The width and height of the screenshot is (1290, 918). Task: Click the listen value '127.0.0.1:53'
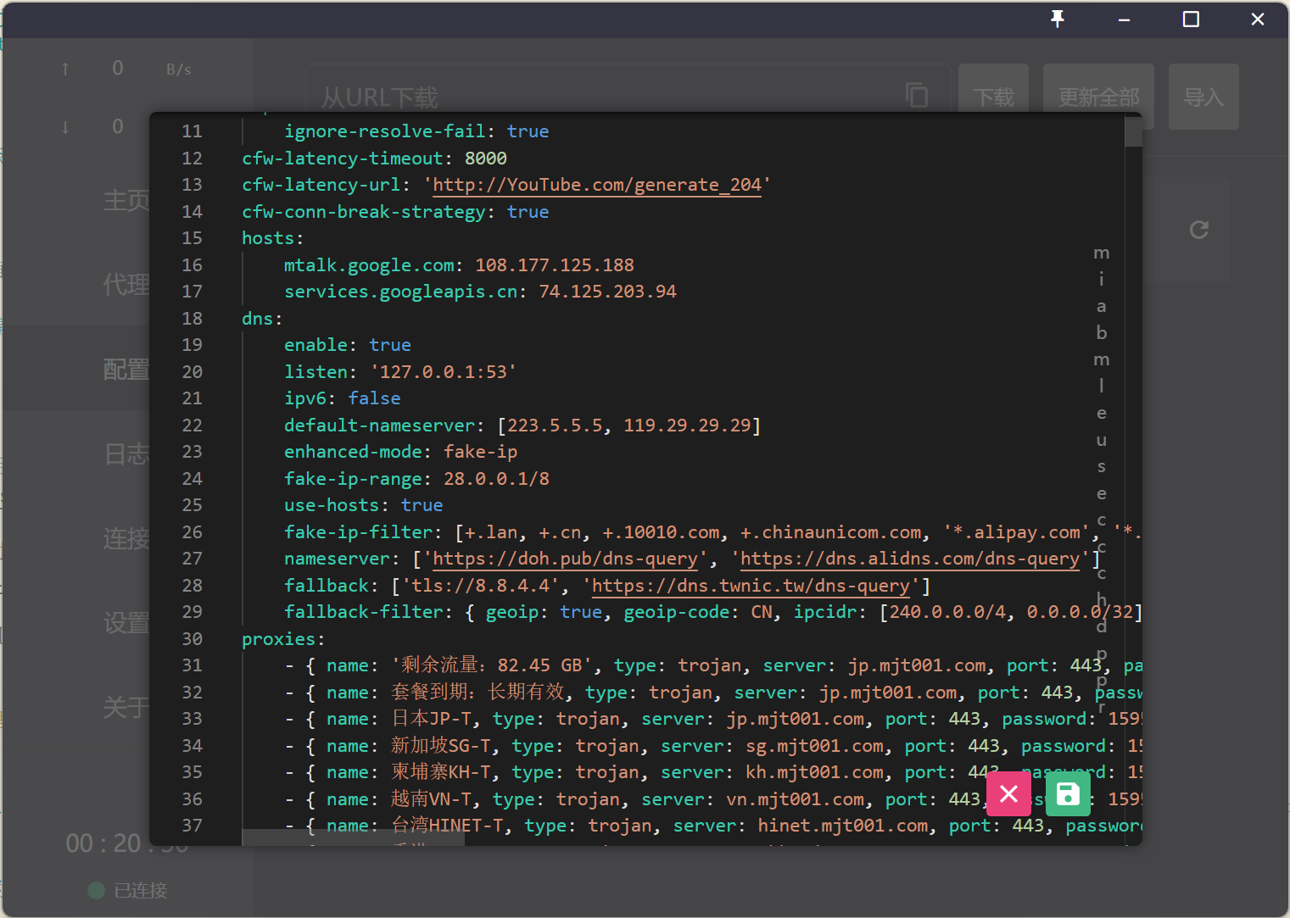[x=444, y=372]
